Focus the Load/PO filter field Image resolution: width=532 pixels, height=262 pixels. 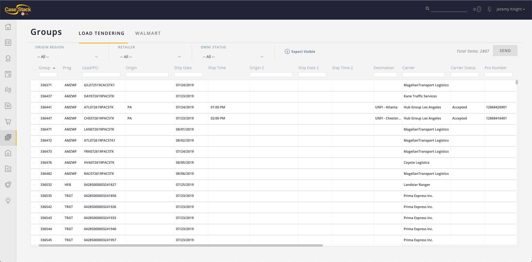(101, 75)
